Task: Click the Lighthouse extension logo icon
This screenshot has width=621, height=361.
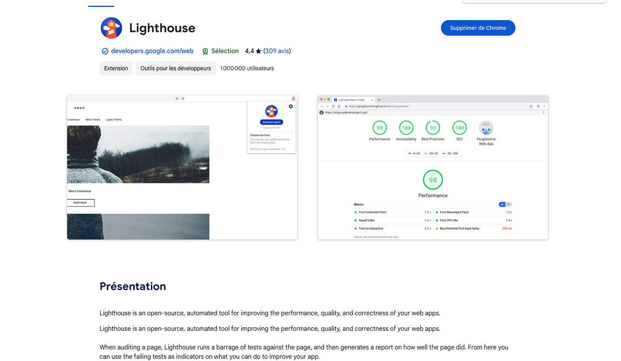Action: pyautogui.click(x=111, y=28)
